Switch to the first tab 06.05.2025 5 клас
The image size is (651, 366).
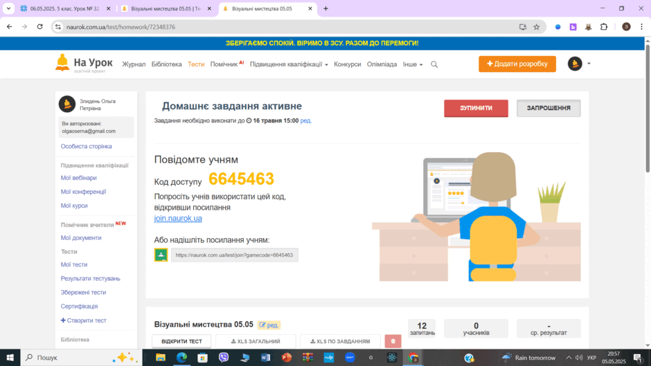[x=65, y=8]
